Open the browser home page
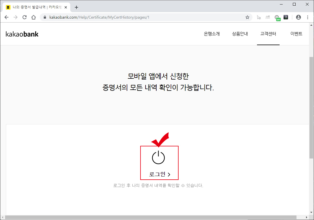This screenshot has width=314, height=220. (34, 17)
